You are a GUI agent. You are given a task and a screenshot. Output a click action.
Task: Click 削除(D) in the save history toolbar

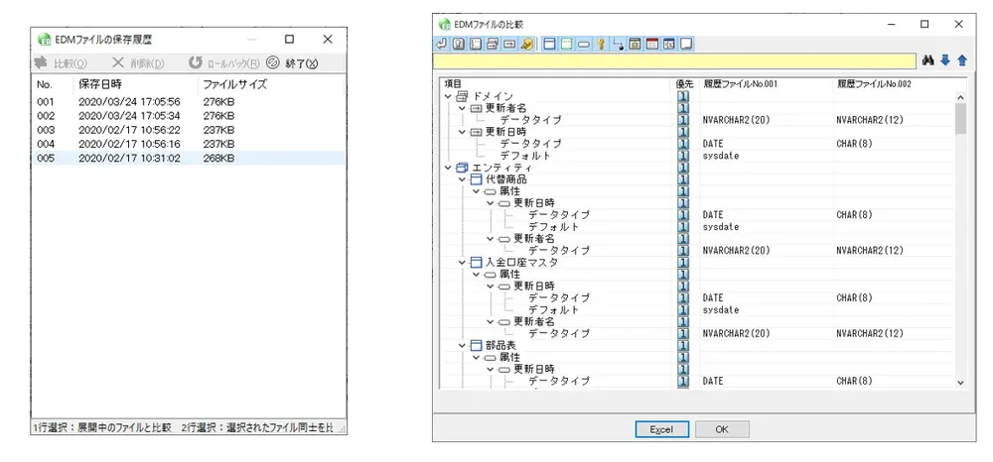[138, 63]
